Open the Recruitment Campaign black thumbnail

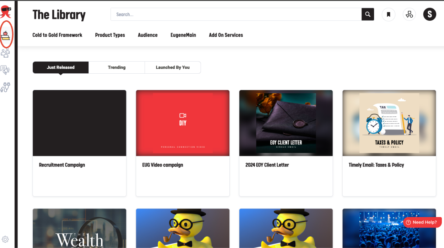point(79,123)
